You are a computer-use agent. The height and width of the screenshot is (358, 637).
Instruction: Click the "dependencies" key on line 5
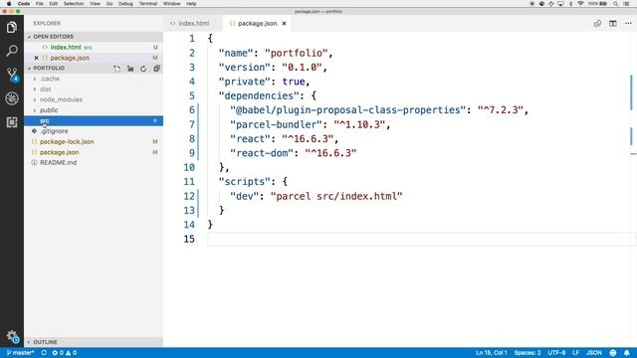pos(259,95)
